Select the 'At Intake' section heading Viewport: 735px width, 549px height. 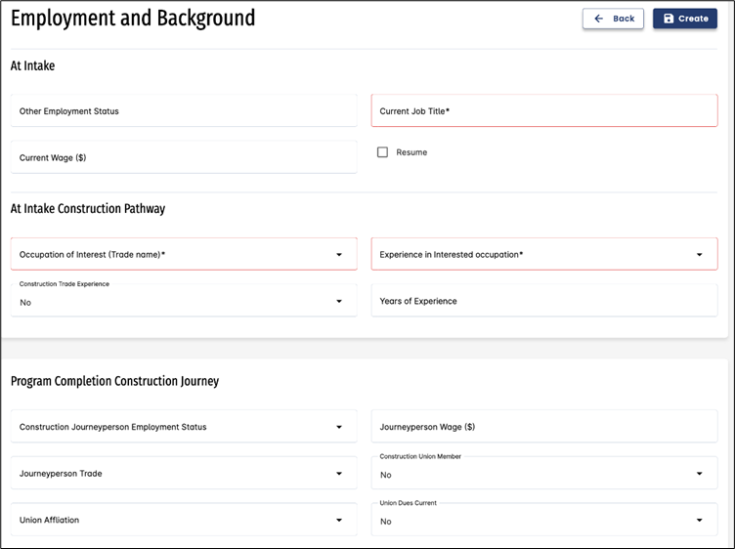pyautogui.click(x=33, y=65)
